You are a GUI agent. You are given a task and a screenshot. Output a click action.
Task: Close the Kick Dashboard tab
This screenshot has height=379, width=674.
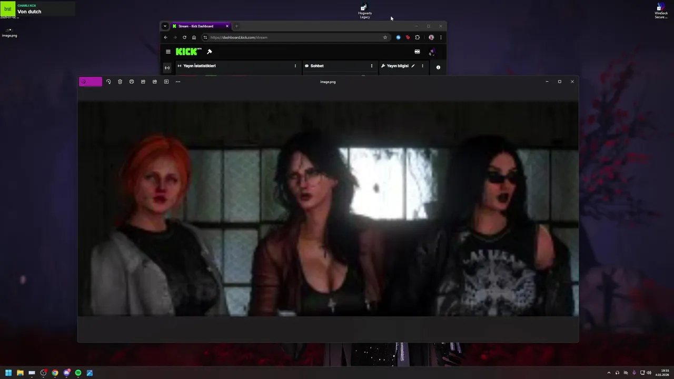click(227, 26)
